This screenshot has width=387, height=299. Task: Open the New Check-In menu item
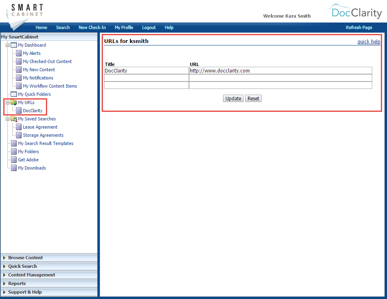tap(92, 27)
